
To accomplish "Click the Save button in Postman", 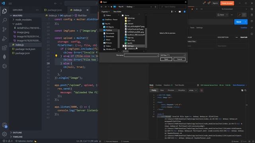I will pos(221,15).
